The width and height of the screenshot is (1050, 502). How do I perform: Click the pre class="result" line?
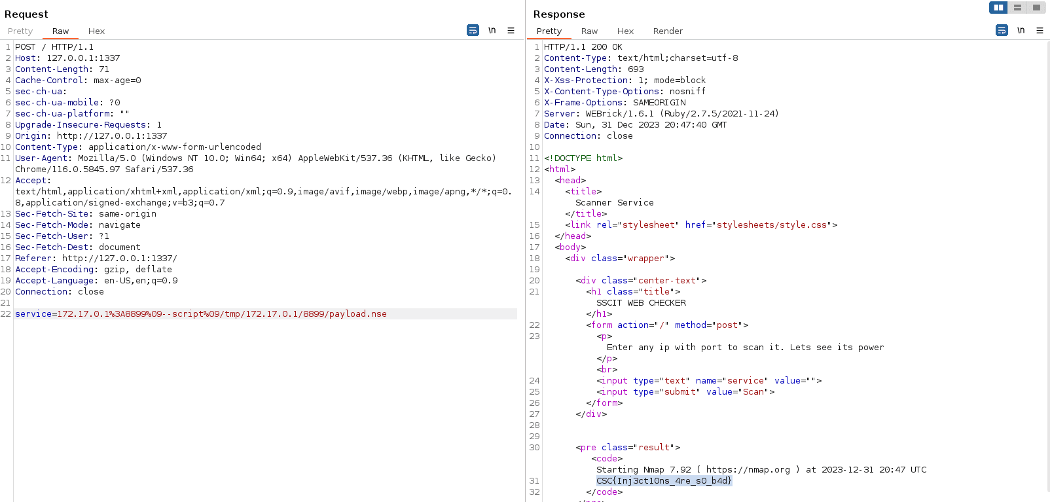point(628,448)
